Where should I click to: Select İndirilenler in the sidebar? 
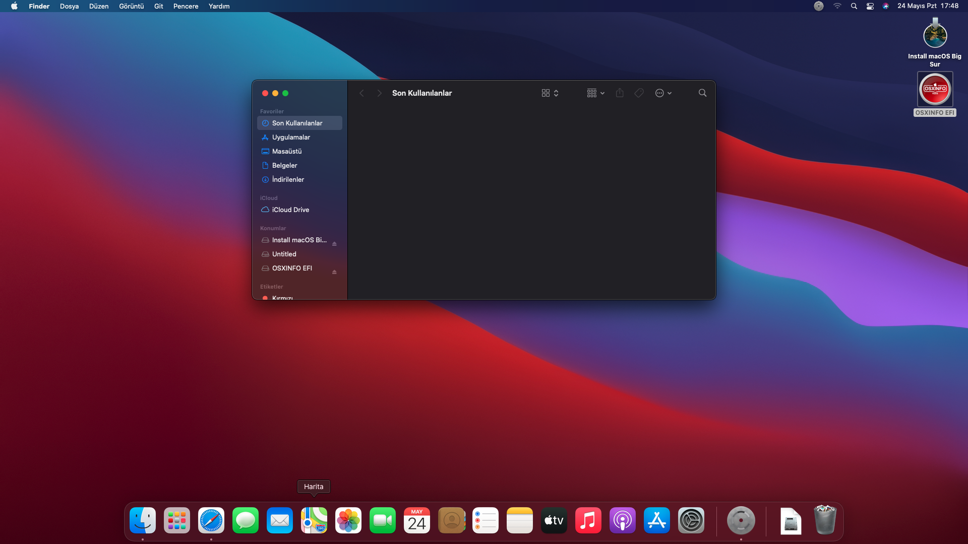coord(299,179)
